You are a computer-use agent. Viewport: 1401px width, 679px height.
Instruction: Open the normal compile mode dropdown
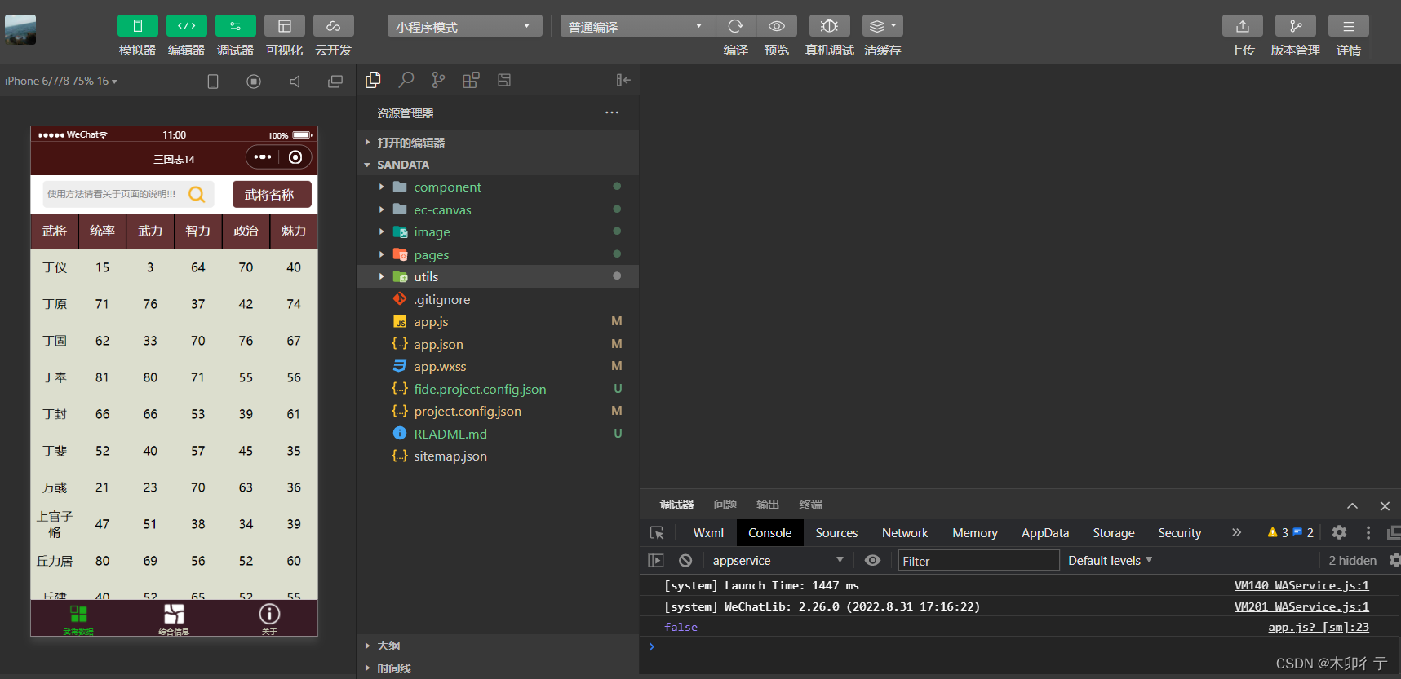(x=637, y=27)
